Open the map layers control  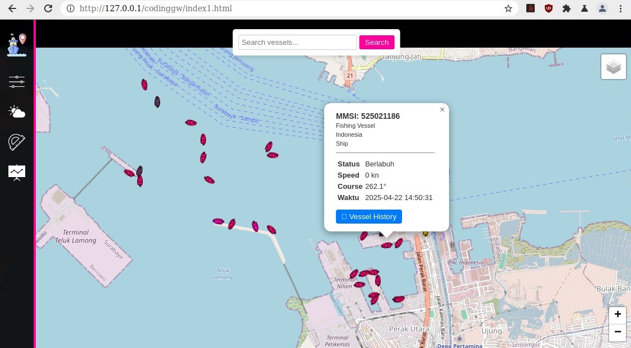click(613, 67)
